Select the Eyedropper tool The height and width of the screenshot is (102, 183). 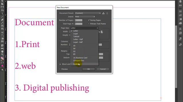pyautogui.click(x=2, y=48)
